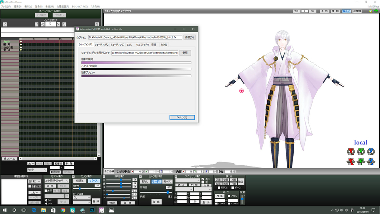Open the accessory parent bone dropdown
The width and height of the screenshot is (380, 214).
203,189
